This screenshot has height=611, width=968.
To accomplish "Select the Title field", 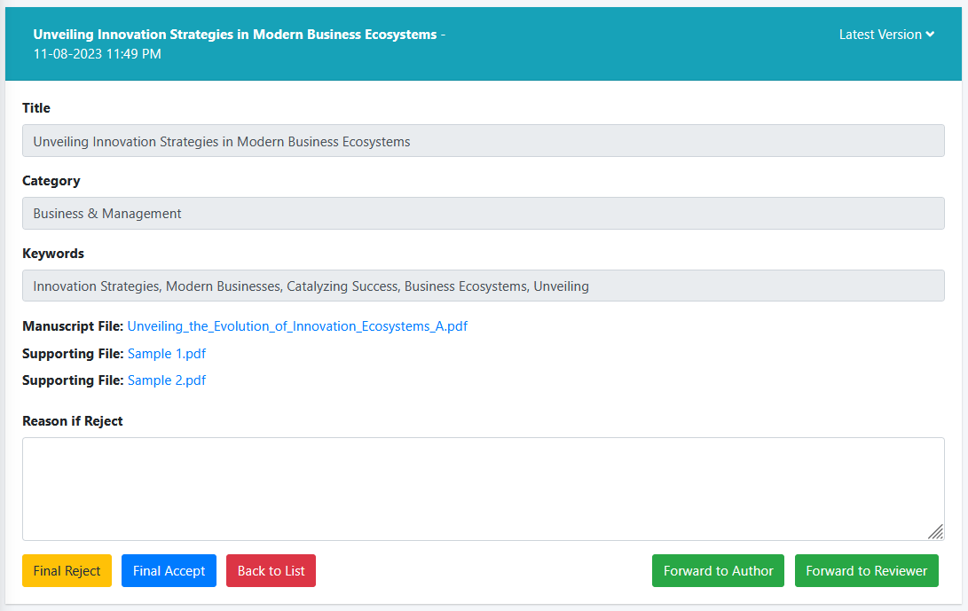I will click(484, 140).
